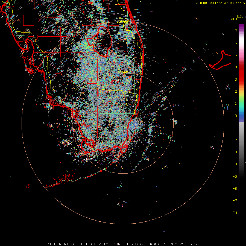This screenshot has width=246, height=246.
Task: Click the DZD legend title
Action: pos(240,16)
